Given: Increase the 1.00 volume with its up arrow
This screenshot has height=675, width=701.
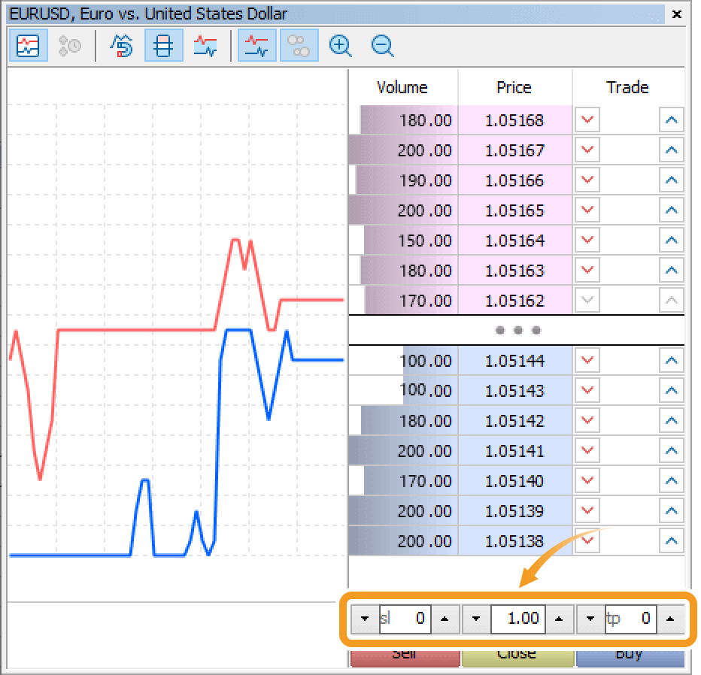Looking at the screenshot, I should (558, 619).
